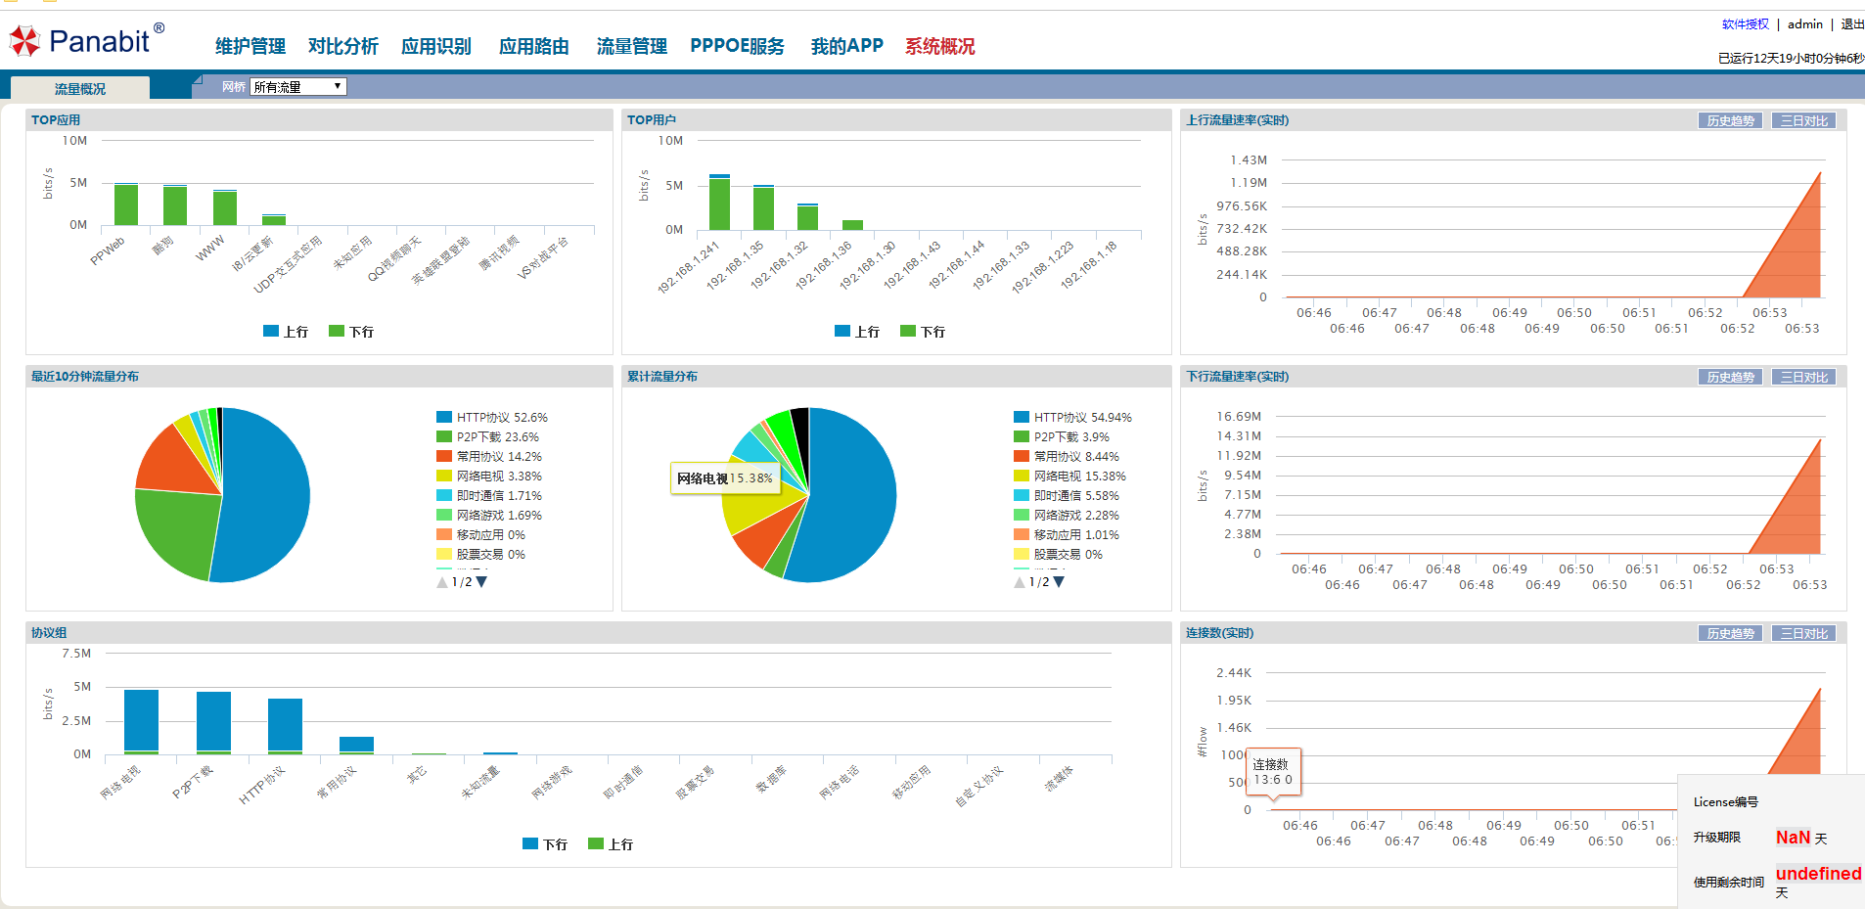Go to next legend page in 最近10分钟流量分布
Image resolution: width=1865 pixels, height=909 pixels.
coord(481,581)
